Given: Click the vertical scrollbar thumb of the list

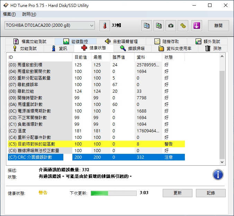Looking at the screenshot, I should click(222, 115).
